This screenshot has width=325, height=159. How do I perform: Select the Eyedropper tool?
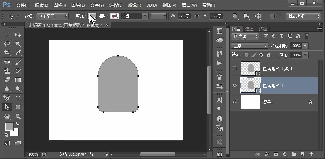18,53
